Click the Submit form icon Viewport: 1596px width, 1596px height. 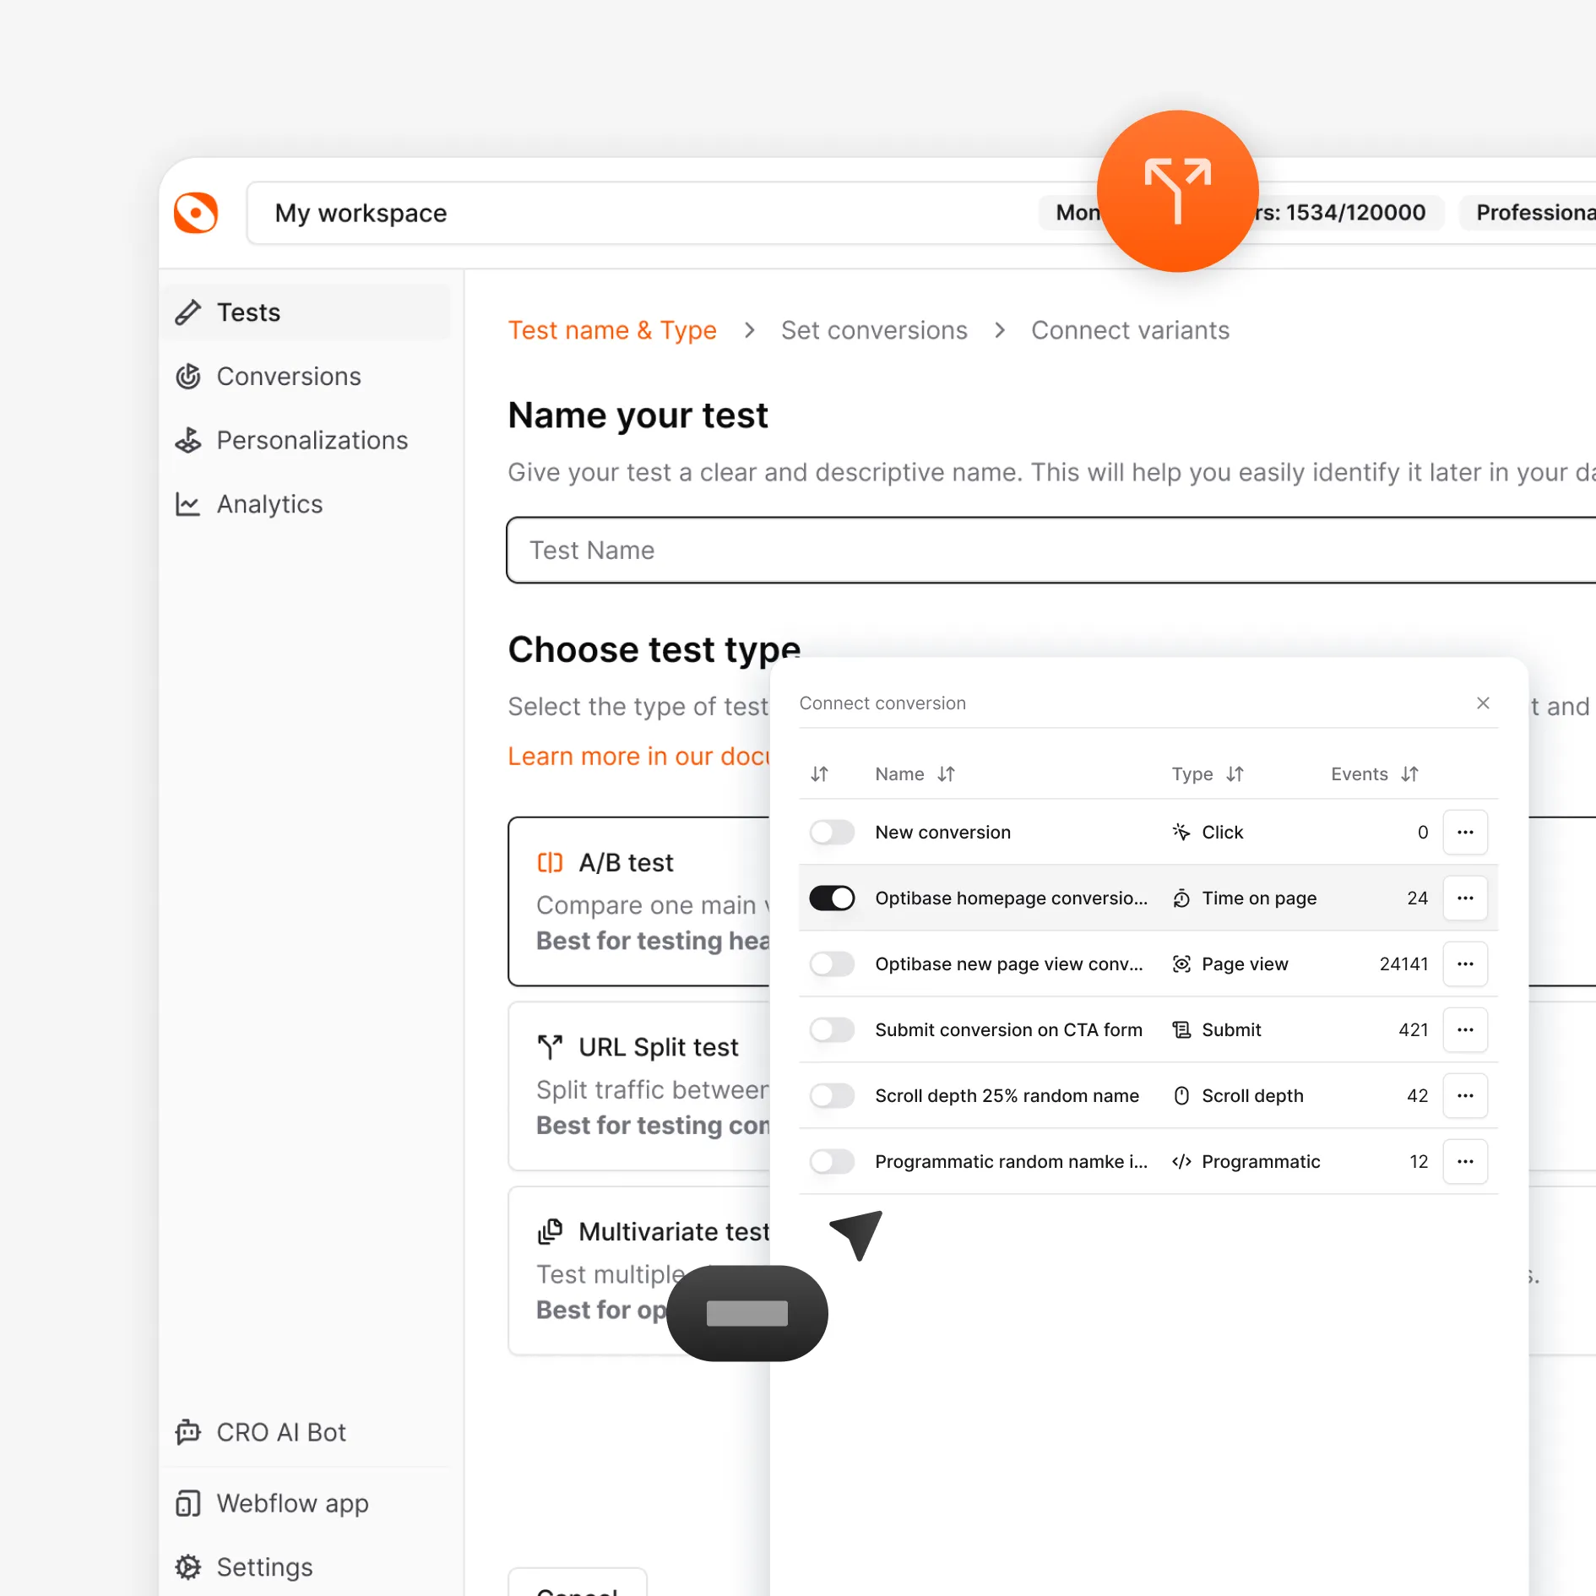(1181, 1029)
